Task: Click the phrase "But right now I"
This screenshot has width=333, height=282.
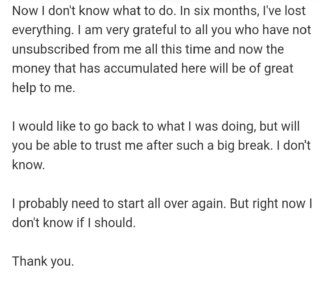Action: coord(271,204)
